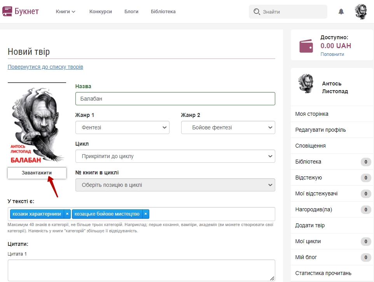Open 'Мій блог'
Screen dimensions: 374x282
(x=332, y=257)
